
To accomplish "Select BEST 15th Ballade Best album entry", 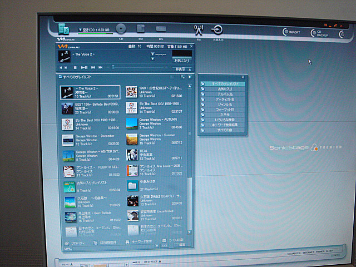I will pyautogui.click(x=90, y=108).
